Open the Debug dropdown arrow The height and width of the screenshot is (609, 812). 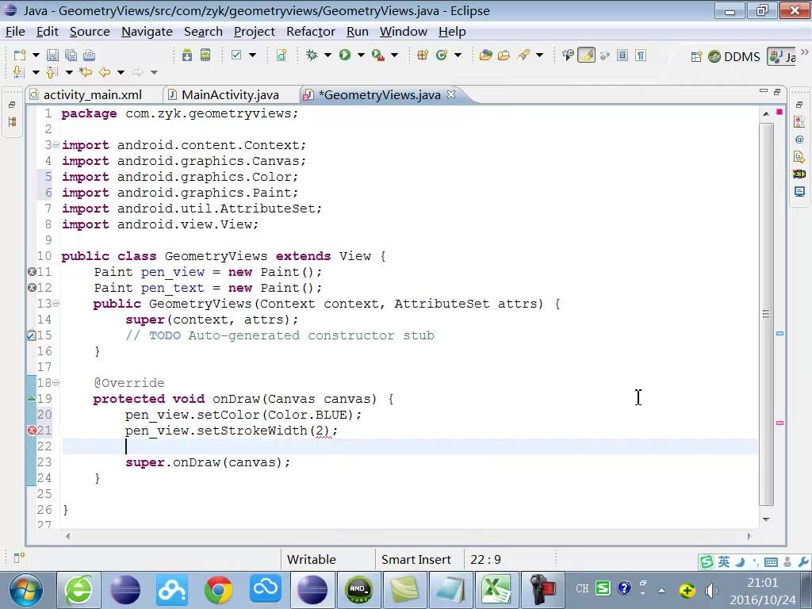tap(327, 55)
